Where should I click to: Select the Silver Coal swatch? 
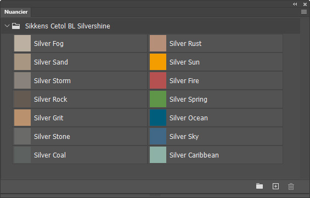[22, 155]
